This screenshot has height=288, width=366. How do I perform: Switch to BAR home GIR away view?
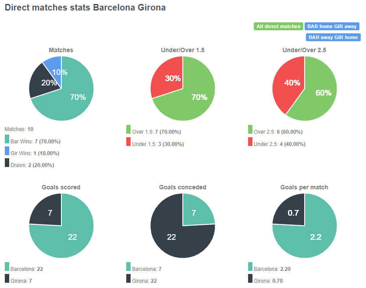[332, 26]
